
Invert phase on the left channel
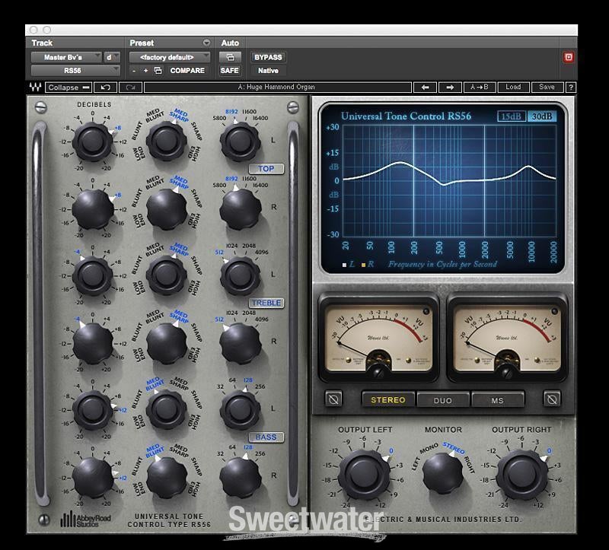point(333,399)
